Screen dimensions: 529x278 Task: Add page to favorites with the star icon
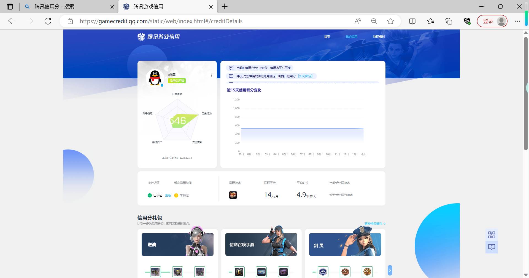[390, 21]
